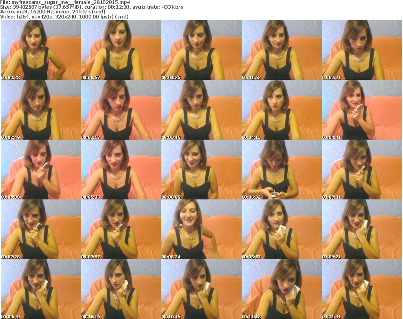Select the thumbnail stamped 00:05:09
This screenshot has width=403, height=319.
pyautogui.click(x=41, y=170)
